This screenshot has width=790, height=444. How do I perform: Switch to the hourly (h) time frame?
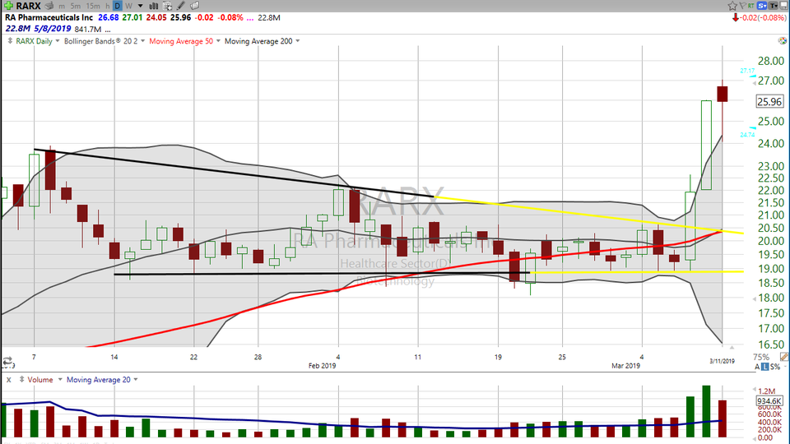click(107, 6)
